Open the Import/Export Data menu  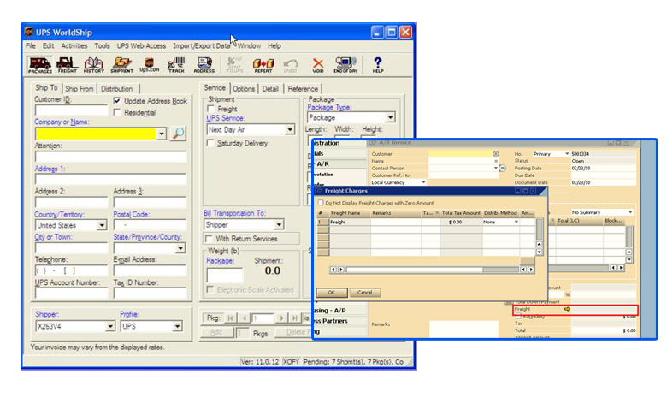point(201,45)
